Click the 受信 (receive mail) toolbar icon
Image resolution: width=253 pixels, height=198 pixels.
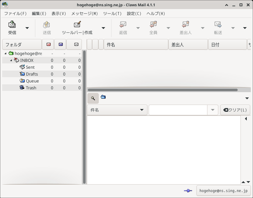[x=12, y=28]
